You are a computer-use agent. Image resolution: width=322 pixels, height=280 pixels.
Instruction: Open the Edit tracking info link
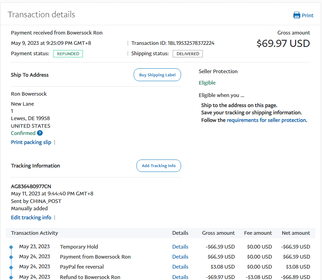pos(31,218)
